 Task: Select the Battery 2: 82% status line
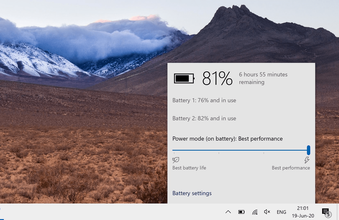[x=204, y=118]
